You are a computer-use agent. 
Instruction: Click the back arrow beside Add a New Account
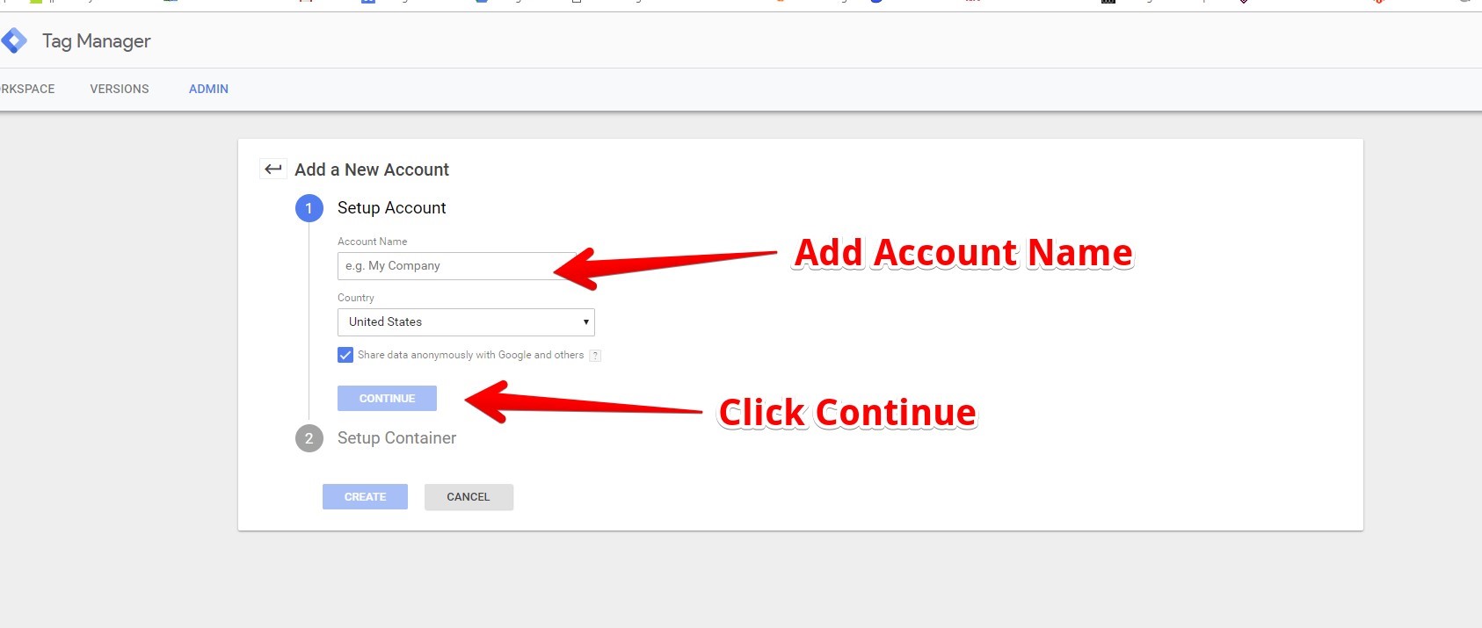[273, 169]
